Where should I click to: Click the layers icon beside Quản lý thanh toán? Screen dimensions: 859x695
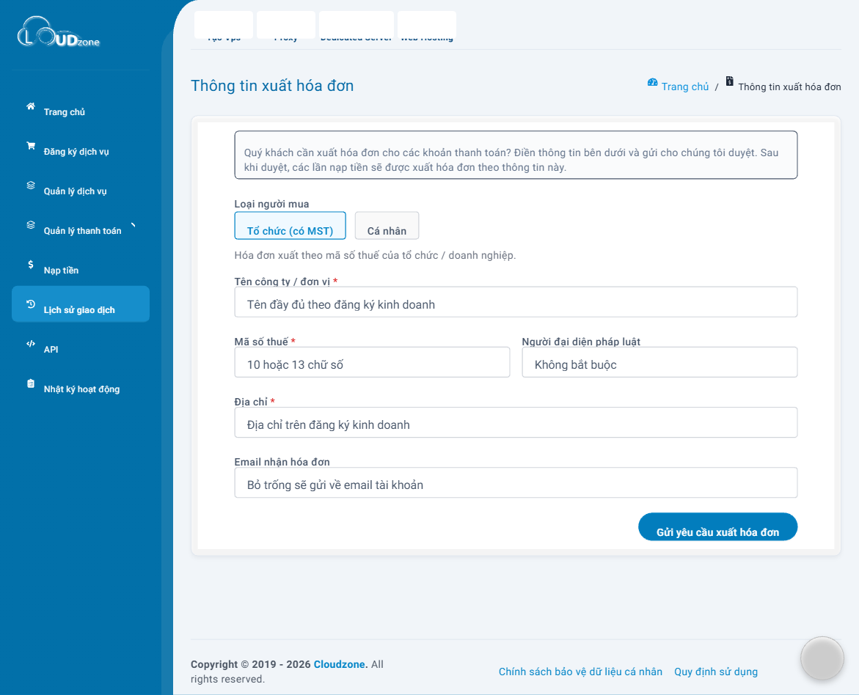pos(31,224)
